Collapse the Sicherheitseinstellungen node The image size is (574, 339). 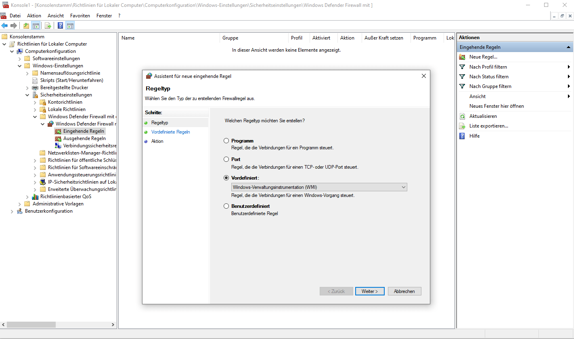point(27,95)
